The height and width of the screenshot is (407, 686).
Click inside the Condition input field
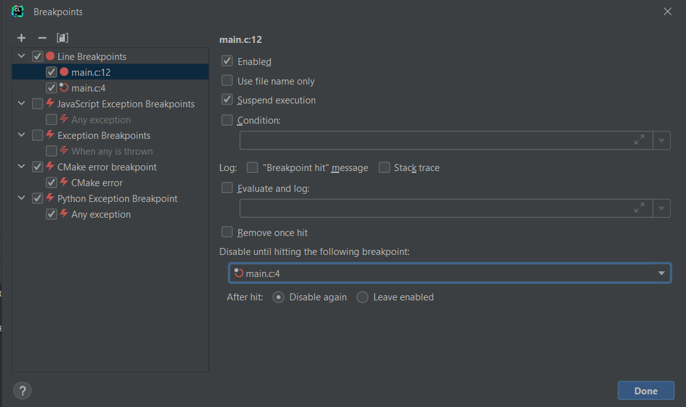coord(436,140)
